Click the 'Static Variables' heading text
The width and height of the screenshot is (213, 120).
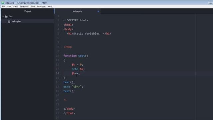click(87, 34)
